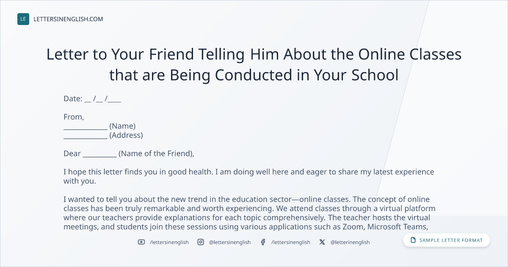The width and height of the screenshot is (508, 267).
Task: Click the letter title heading
Action: pyautogui.click(x=254, y=64)
